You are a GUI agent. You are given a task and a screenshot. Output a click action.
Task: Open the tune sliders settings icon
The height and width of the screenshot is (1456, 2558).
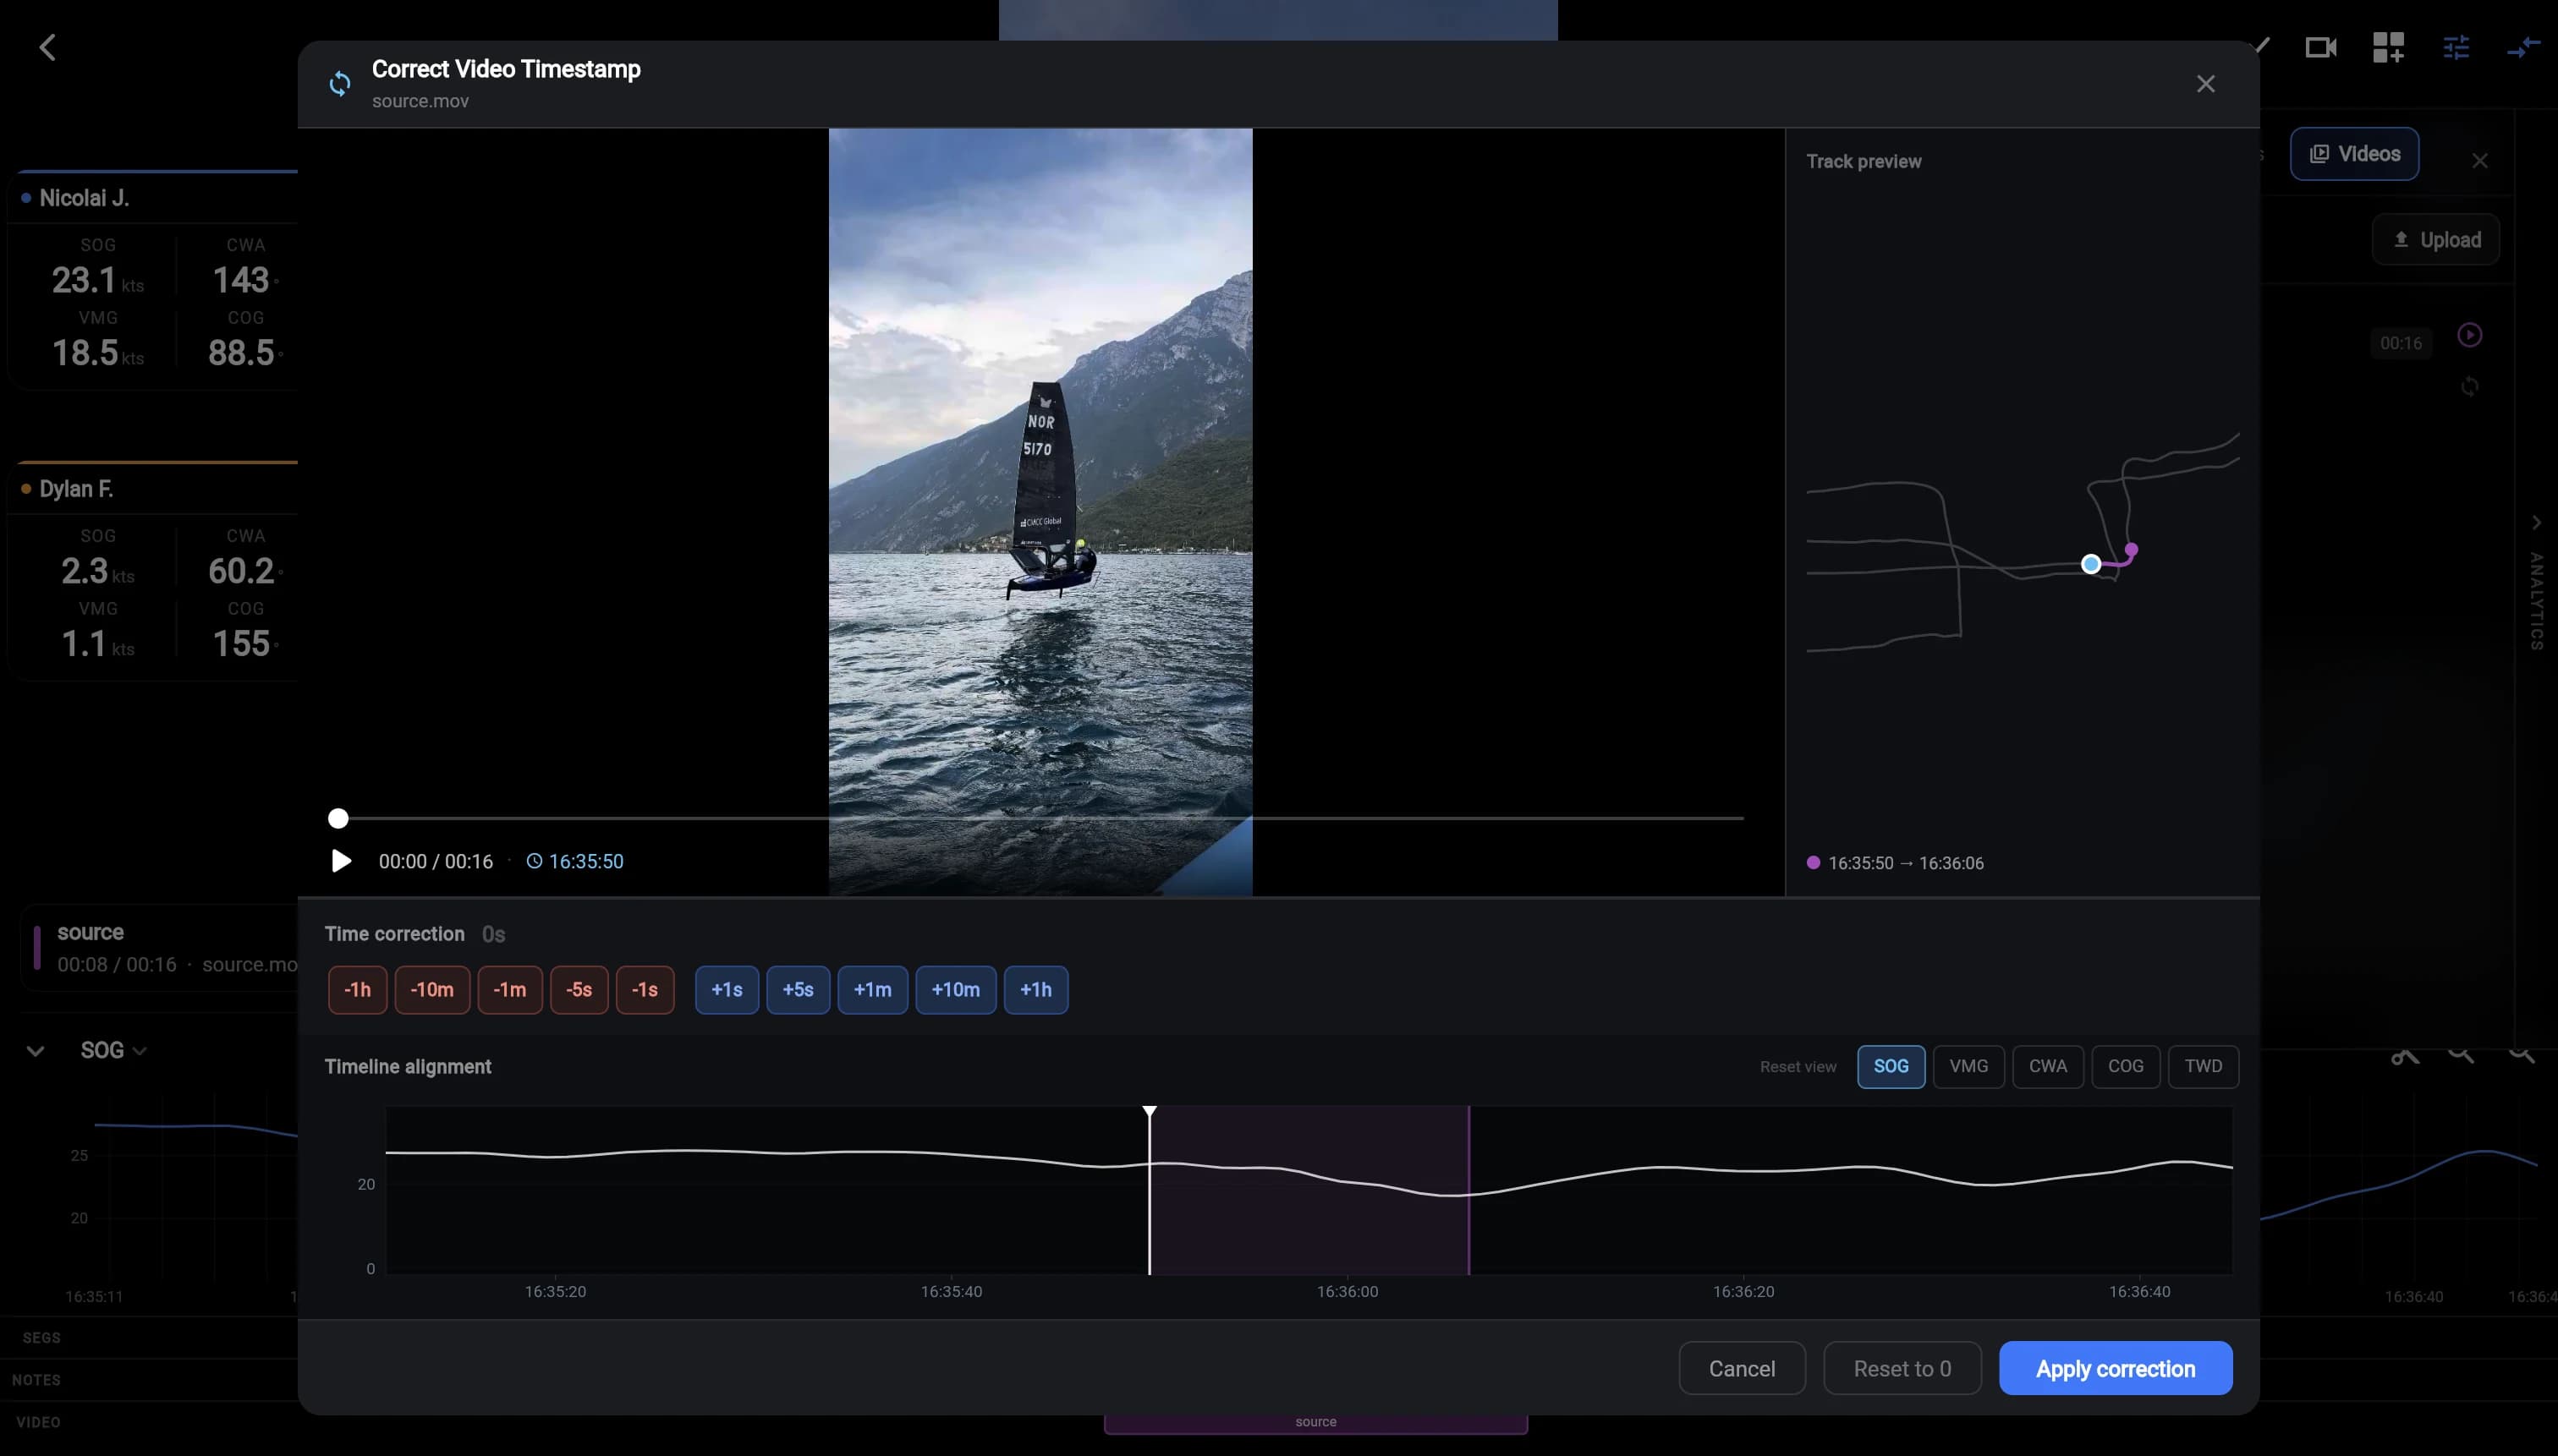click(2456, 47)
